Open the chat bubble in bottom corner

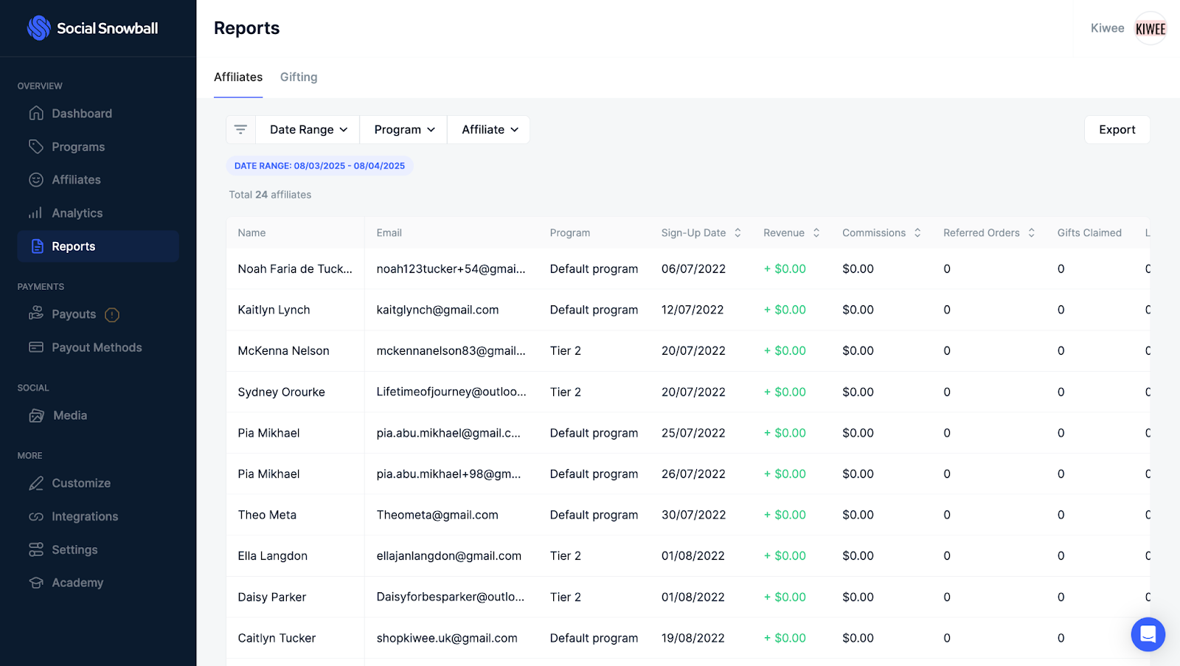[1148, 634]
